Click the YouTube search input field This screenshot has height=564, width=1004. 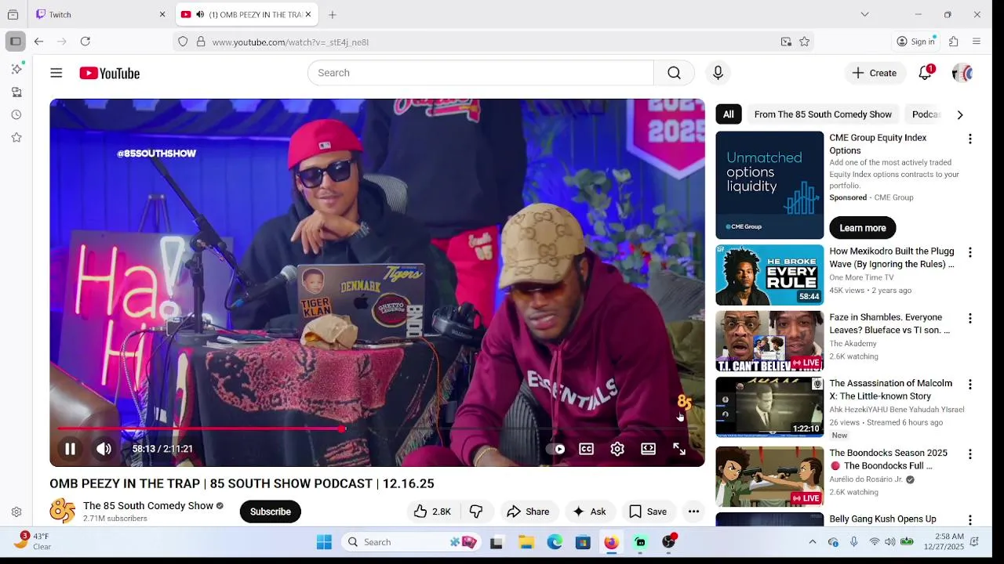(x=480, y=73)
